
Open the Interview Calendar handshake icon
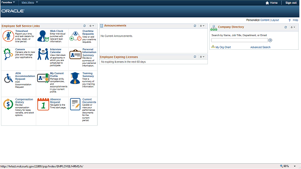tap(43, 54)
